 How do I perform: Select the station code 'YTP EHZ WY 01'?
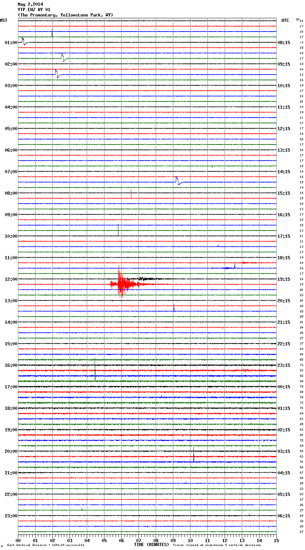[x=34, y=10]
